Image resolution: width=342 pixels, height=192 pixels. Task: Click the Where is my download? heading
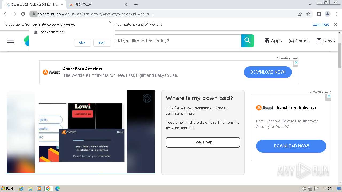tap(200, 98)
